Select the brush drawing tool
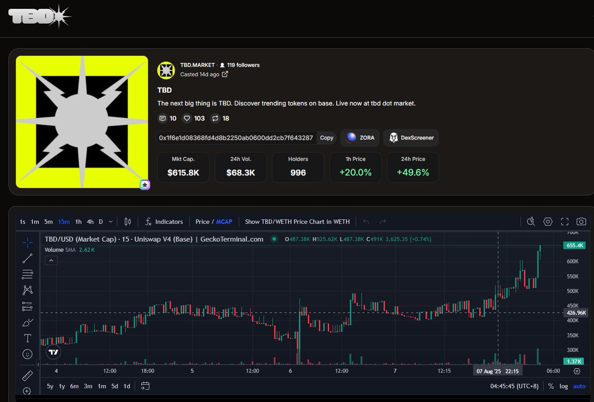This screenshot has height=402, width=594. point(28,323)
